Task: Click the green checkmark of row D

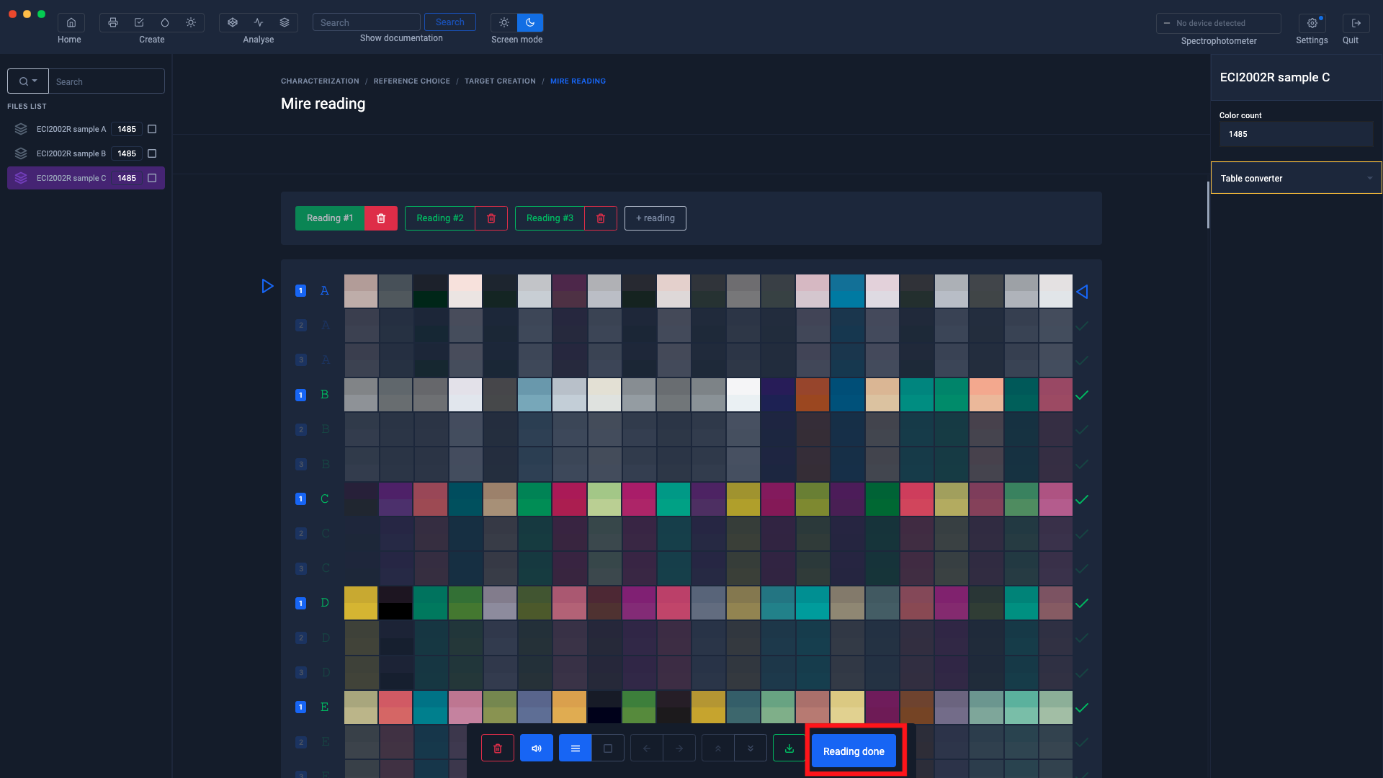Action: 1082,604
